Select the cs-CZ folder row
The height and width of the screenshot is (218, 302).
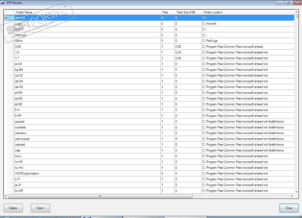[x=149, y=75]
